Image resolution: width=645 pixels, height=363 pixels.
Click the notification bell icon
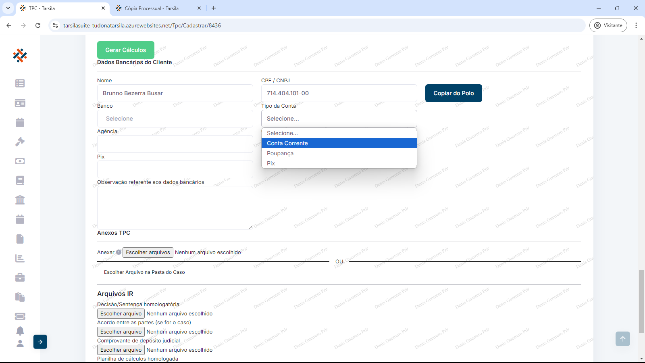(x=20, y=331)
